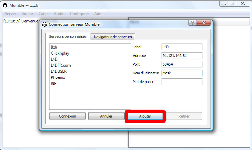
Task: Click the Port input field
Action: pyautogui.click(x=182, y=64)
